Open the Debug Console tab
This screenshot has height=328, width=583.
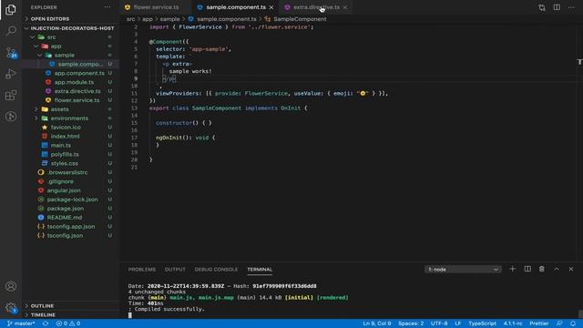[216, 270]
